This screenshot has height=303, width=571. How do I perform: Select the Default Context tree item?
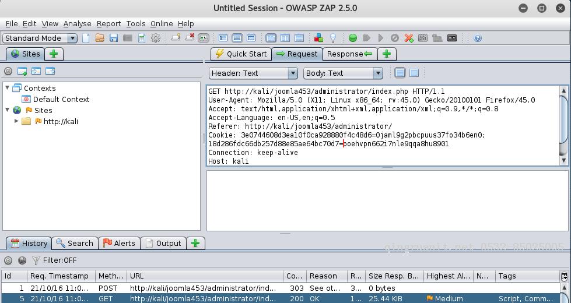61,99
